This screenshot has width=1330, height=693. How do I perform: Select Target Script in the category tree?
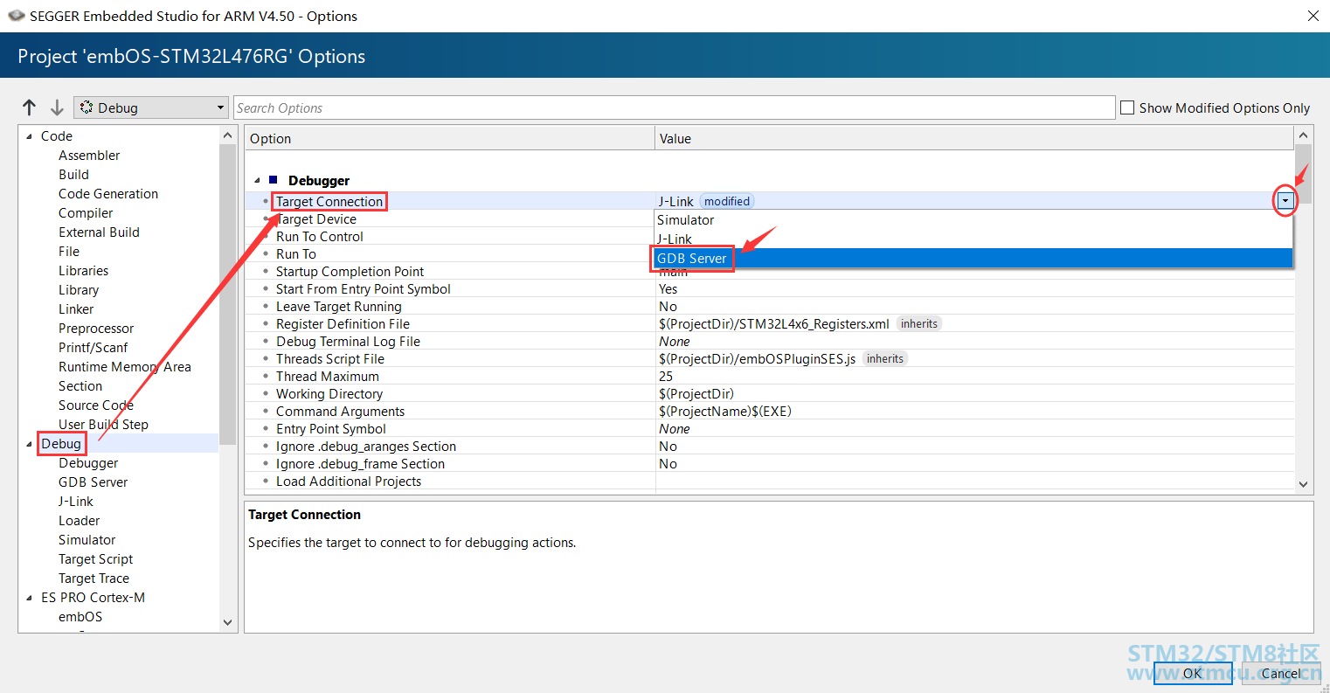96,559
